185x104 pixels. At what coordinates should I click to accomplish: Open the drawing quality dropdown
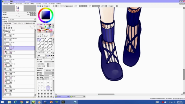pos(53,70)
